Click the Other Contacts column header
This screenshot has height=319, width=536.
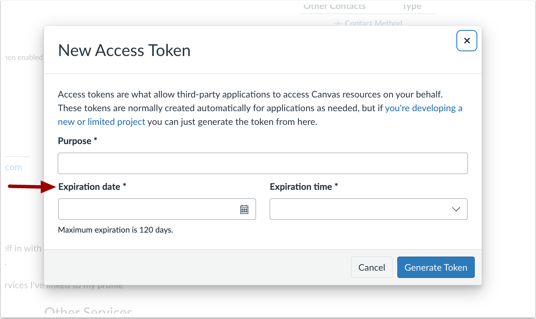tap(334, 6)
